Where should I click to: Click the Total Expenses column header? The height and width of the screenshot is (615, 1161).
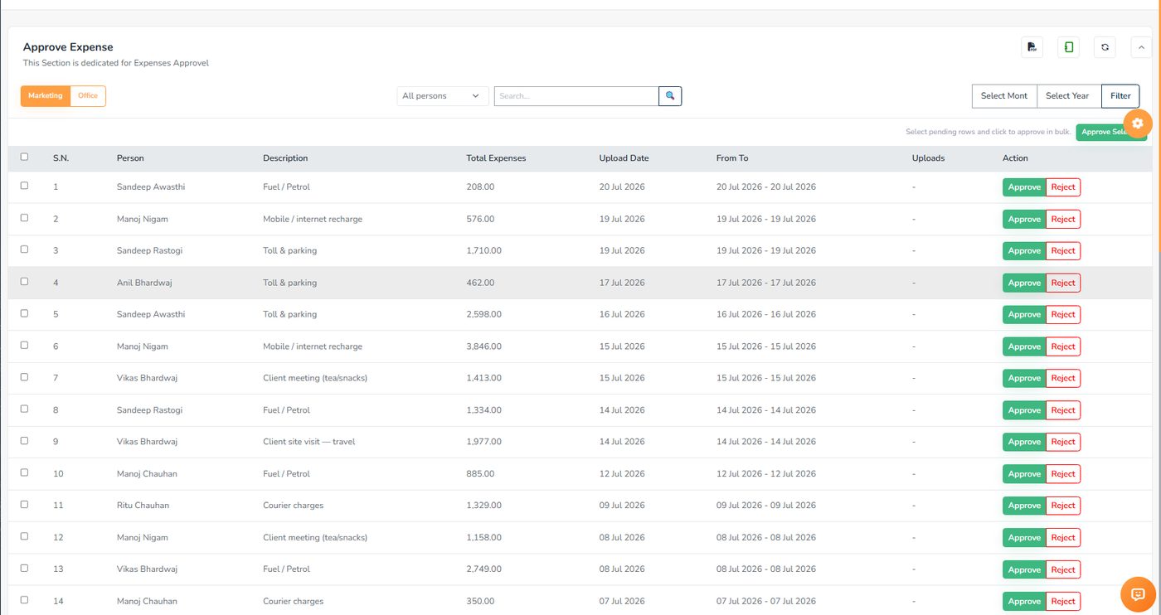click(x=496, y=158)
